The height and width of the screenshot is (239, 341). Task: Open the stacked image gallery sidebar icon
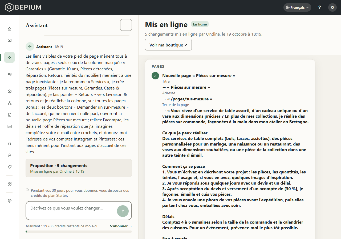(10, 74)
